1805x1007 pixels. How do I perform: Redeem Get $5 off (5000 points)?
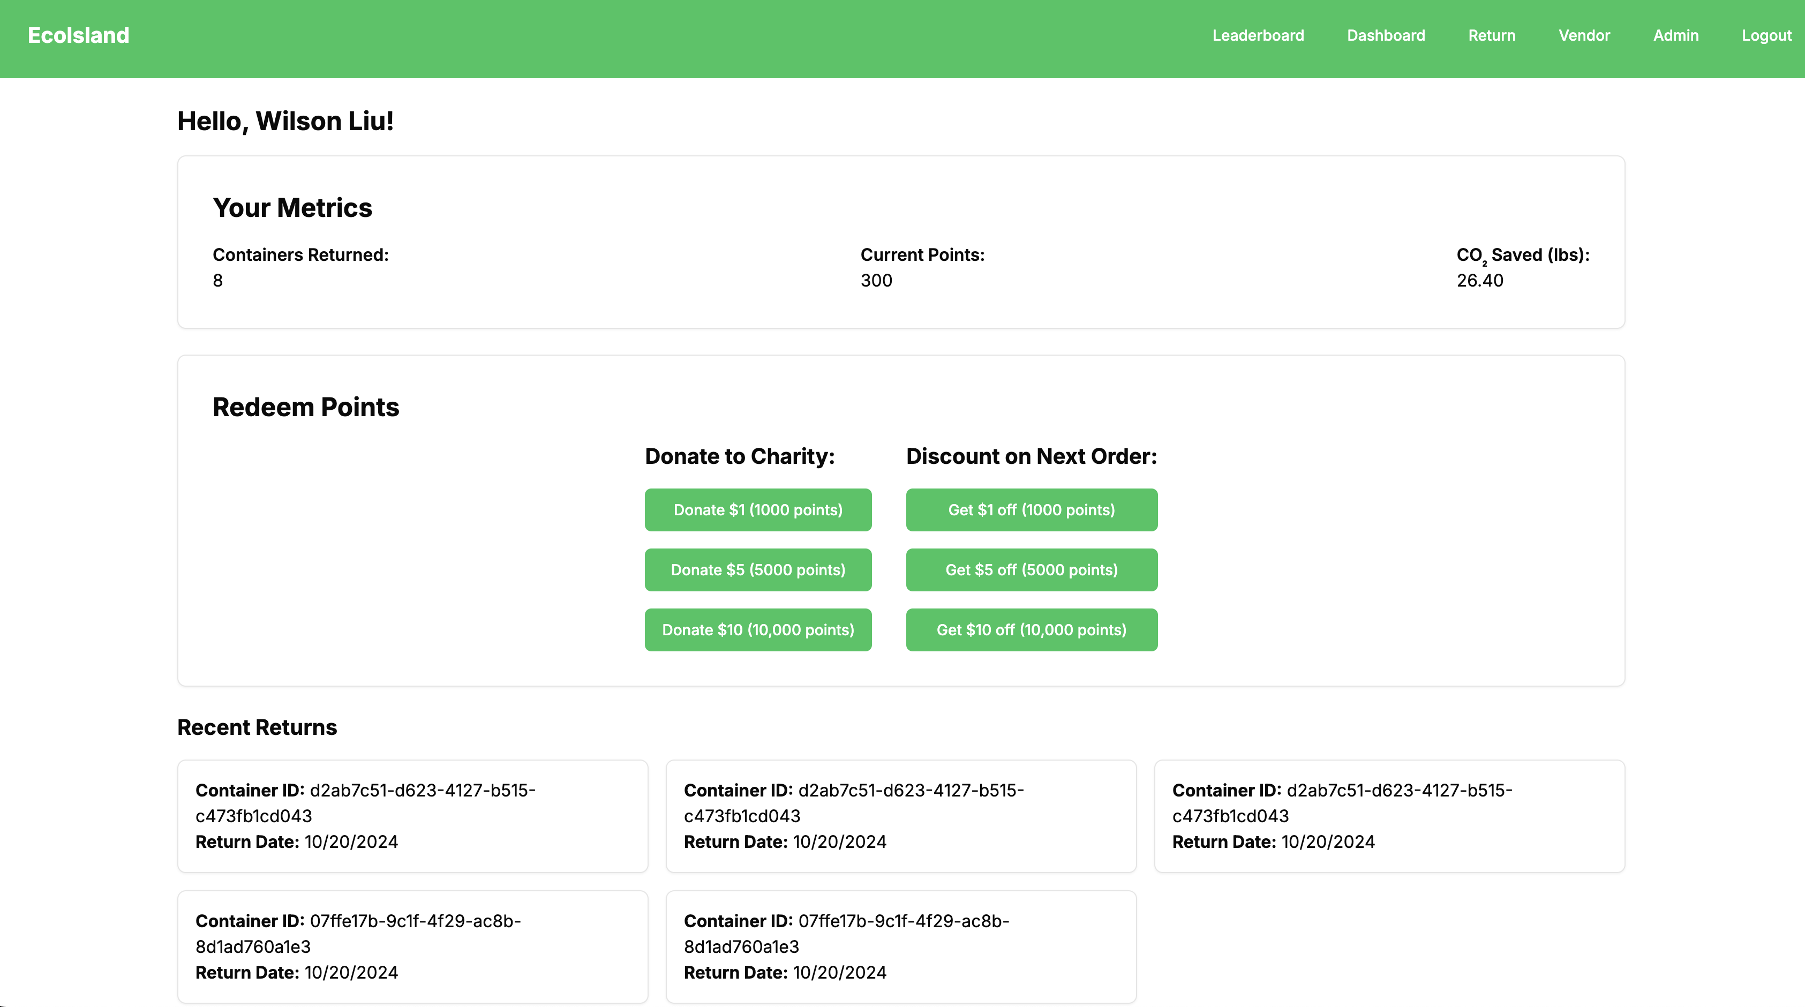[1031, 570]
